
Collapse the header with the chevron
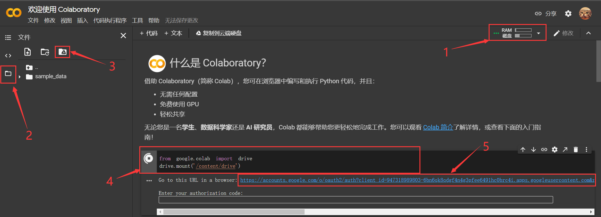tap(588, 33)
